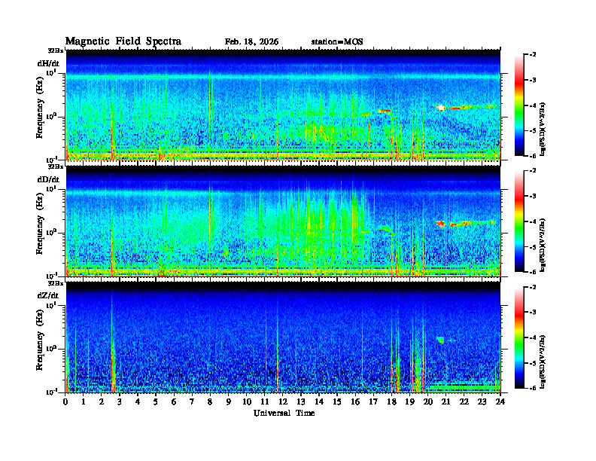Click the log PSD unit label beside dH/dt color bar
Image resolution: width=596 pixels, height=461 pixels.
click(x=543, y=129)
